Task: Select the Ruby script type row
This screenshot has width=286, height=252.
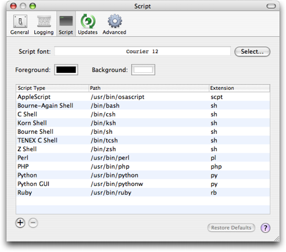Action: (143, 193)
